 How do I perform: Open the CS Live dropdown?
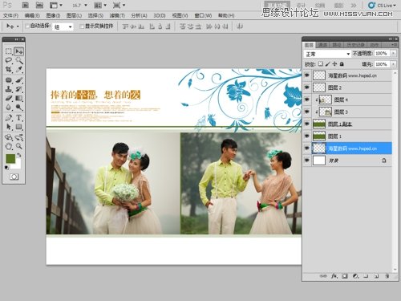coord(382,6)
